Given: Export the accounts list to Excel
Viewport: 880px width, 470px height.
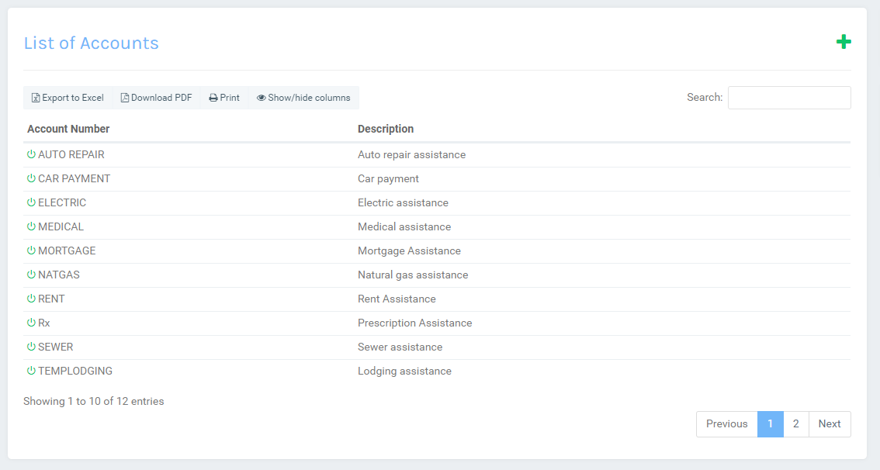Looking at the screenshot, I should (x=68, y=98).
